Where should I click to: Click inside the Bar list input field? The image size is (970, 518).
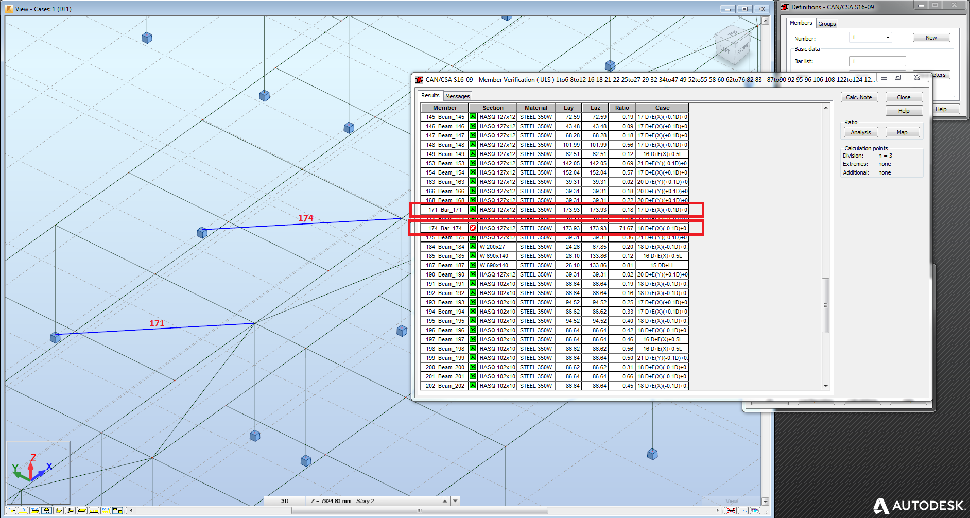(x=877, y=61)
